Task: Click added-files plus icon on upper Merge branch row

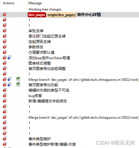Action: pos(9,79)
